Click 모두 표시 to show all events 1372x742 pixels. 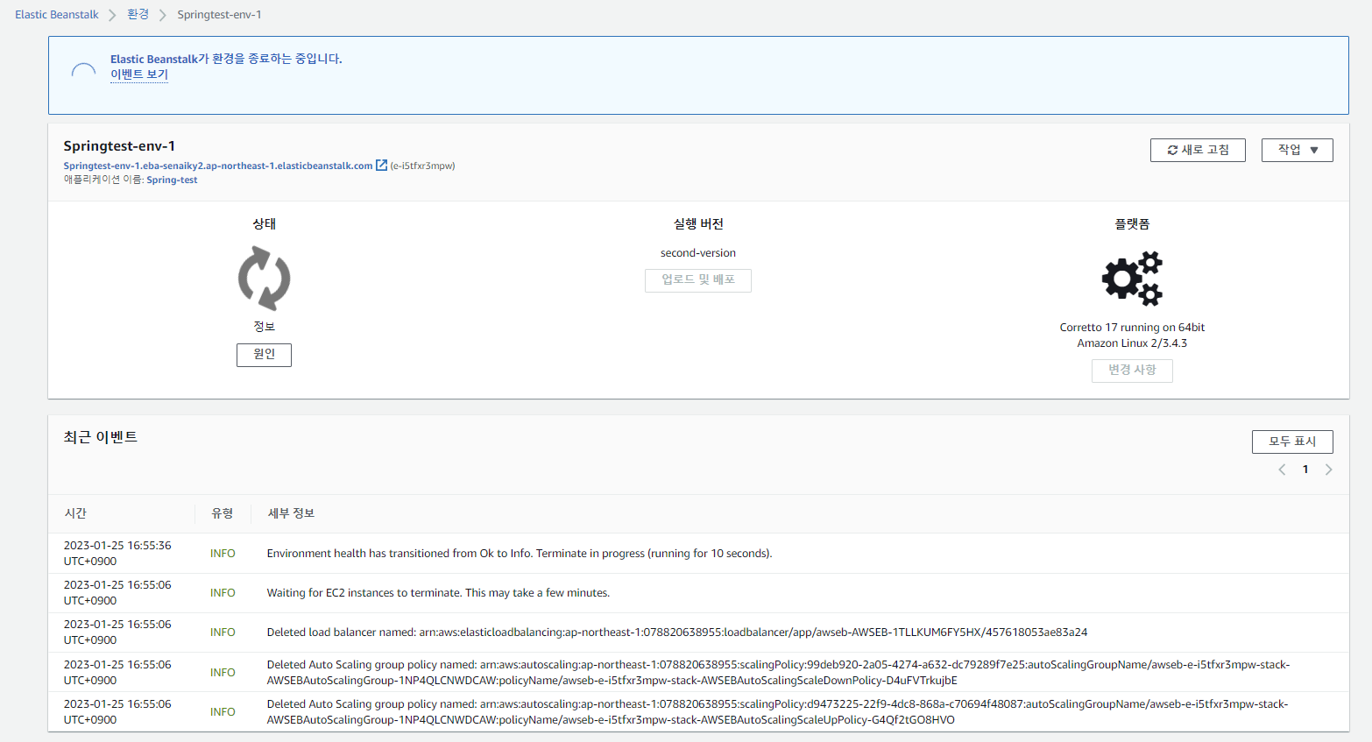pos(1292,442)
